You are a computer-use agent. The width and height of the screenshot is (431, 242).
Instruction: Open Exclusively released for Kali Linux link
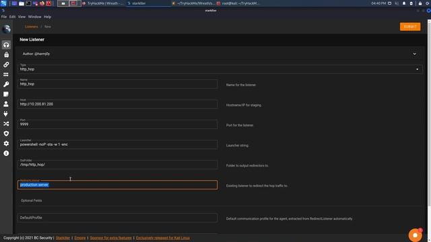(x=163, y=238)
